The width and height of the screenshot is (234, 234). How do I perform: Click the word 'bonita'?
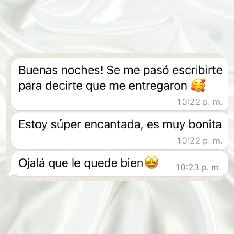(x=205, y=124)
